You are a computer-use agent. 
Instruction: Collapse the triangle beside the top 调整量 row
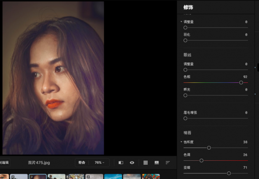pos(181,22)
